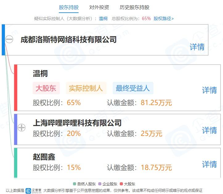
Task: Open 详情 for shareholder 赵囿鑫
Action: click(209, 164)
